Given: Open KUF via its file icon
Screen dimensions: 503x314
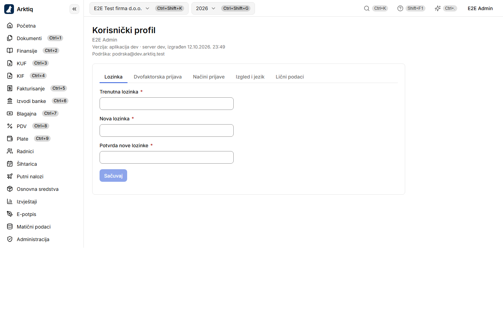Looking at the screenshot, I should (10, 63).
